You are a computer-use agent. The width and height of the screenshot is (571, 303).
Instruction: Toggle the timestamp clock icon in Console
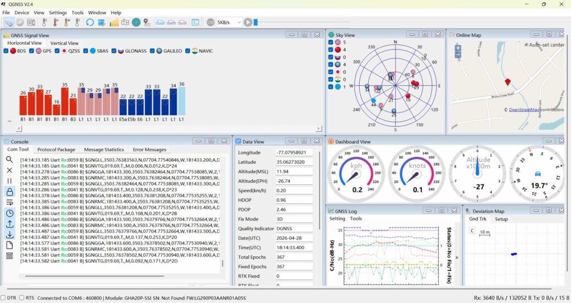tap(9, 213)
